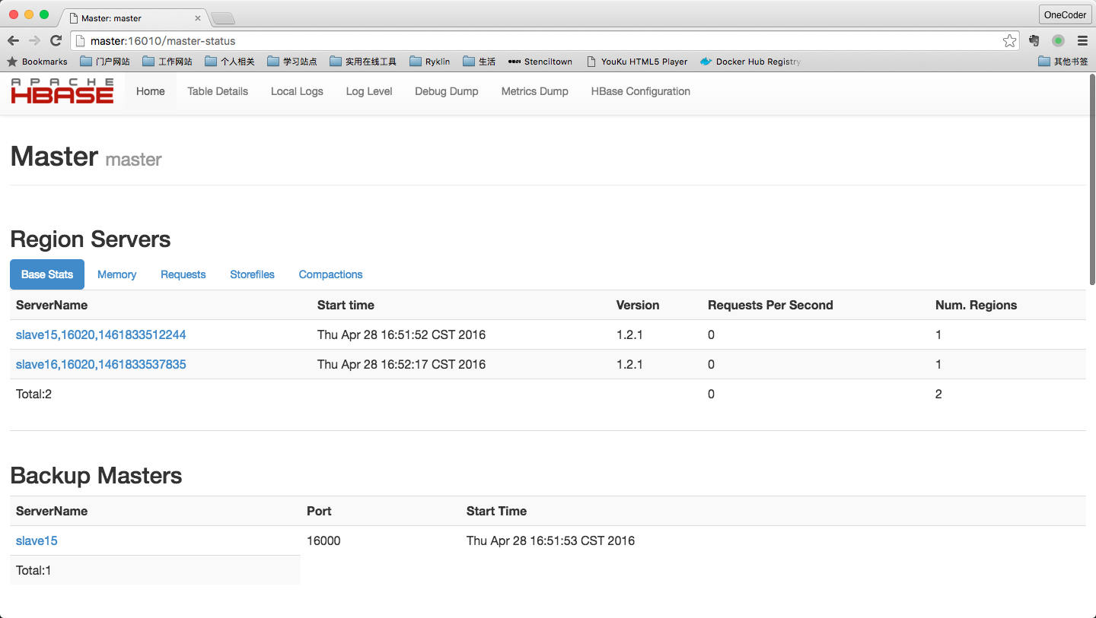Click the Evernote extension icon
This screenshot has width=1096, height=618.
1034,41
